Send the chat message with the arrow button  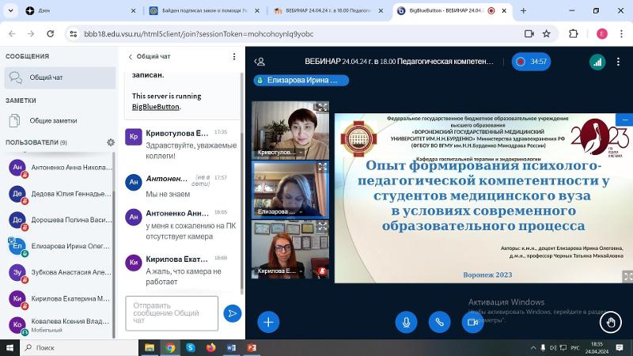click(232, 313)
